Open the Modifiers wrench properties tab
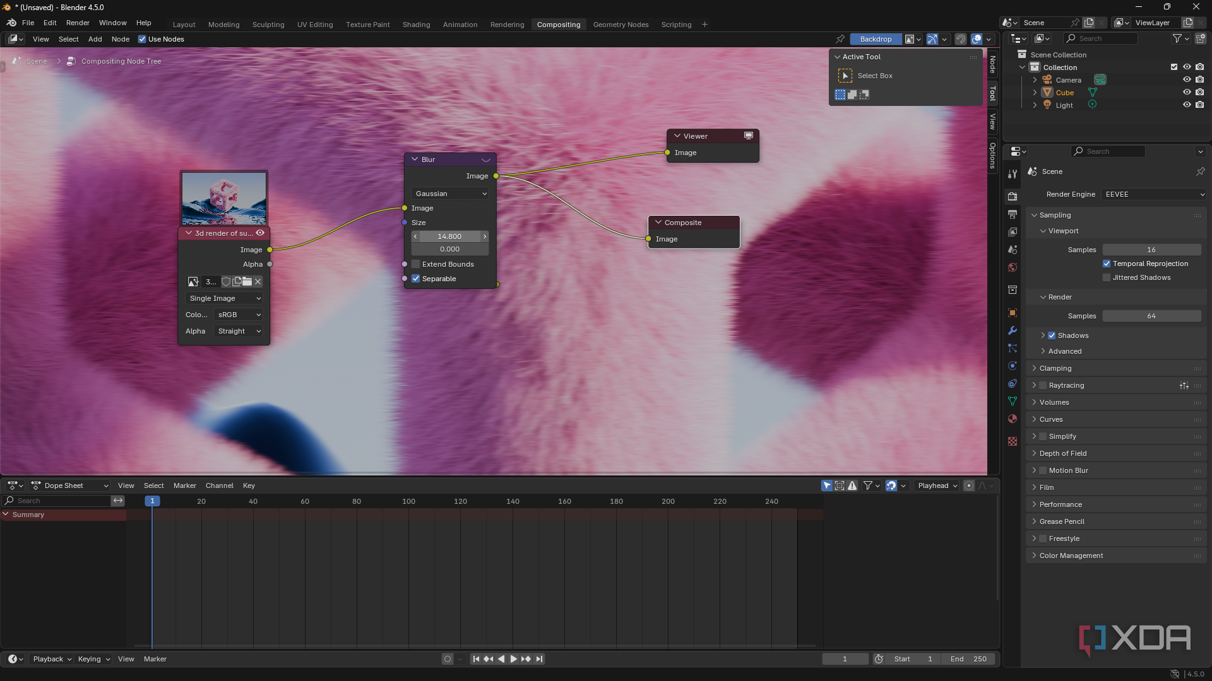 1013,330
